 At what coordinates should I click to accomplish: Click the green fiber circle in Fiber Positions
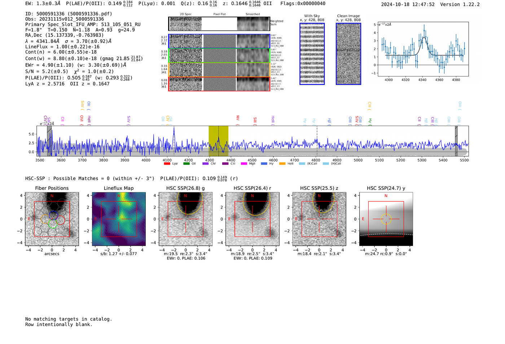click(53, 224)
